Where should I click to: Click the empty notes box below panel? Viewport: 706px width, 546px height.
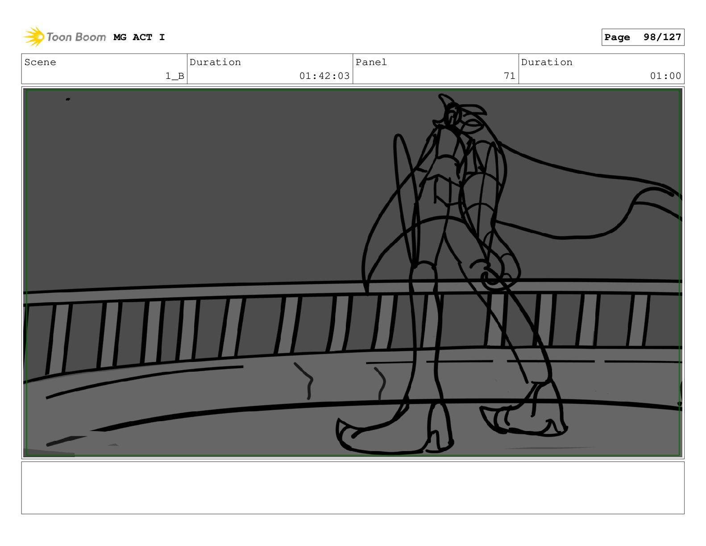point(353,488)
